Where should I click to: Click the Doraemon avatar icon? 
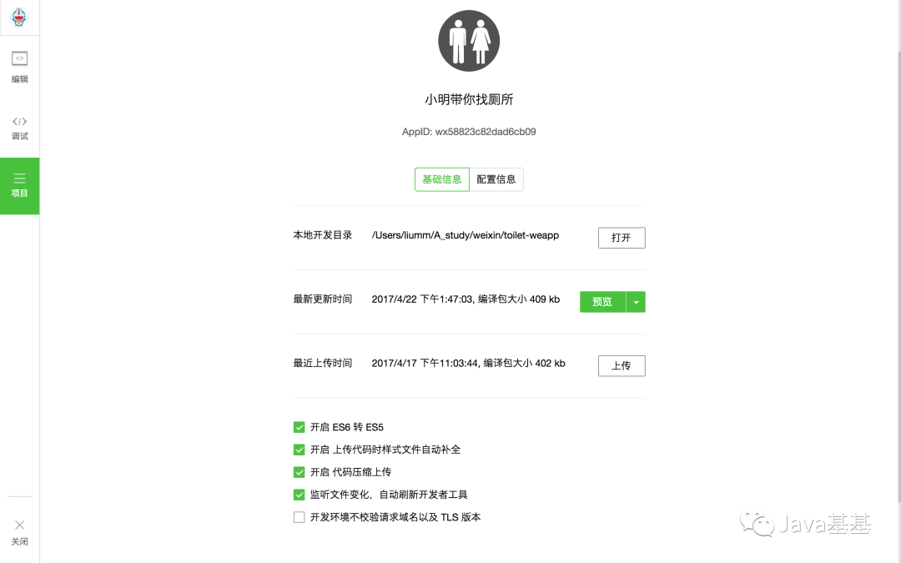tap(19, 17)
